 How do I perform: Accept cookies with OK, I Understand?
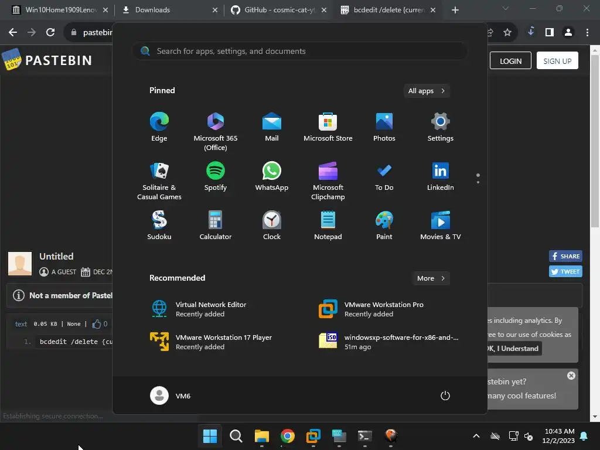(x=513, y=348)
